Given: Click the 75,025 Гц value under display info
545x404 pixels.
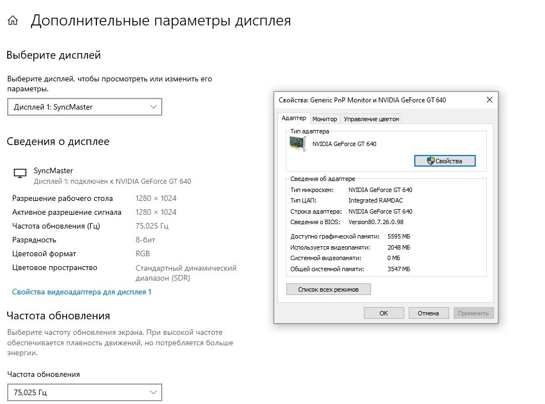Looking at the screenshot, I should click(152, 226).
